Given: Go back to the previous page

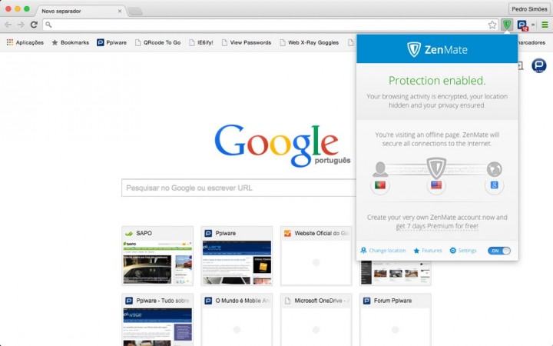Looking at the screenshot, I should [x=8, y=25].
